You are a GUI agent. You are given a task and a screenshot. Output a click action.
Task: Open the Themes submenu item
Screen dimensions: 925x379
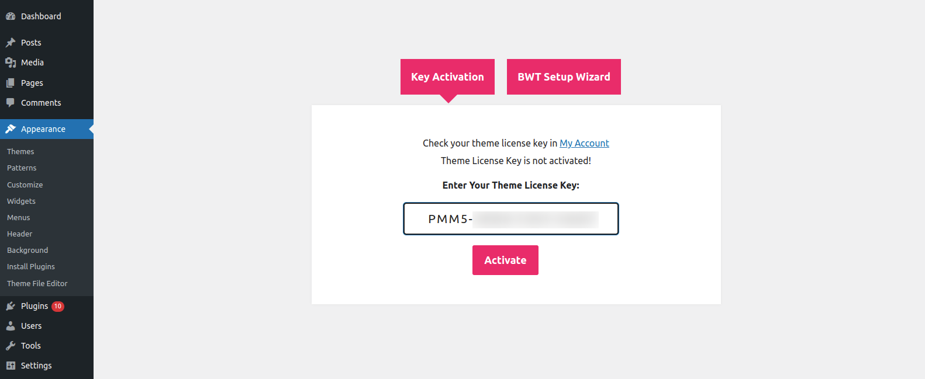[20, 151]
